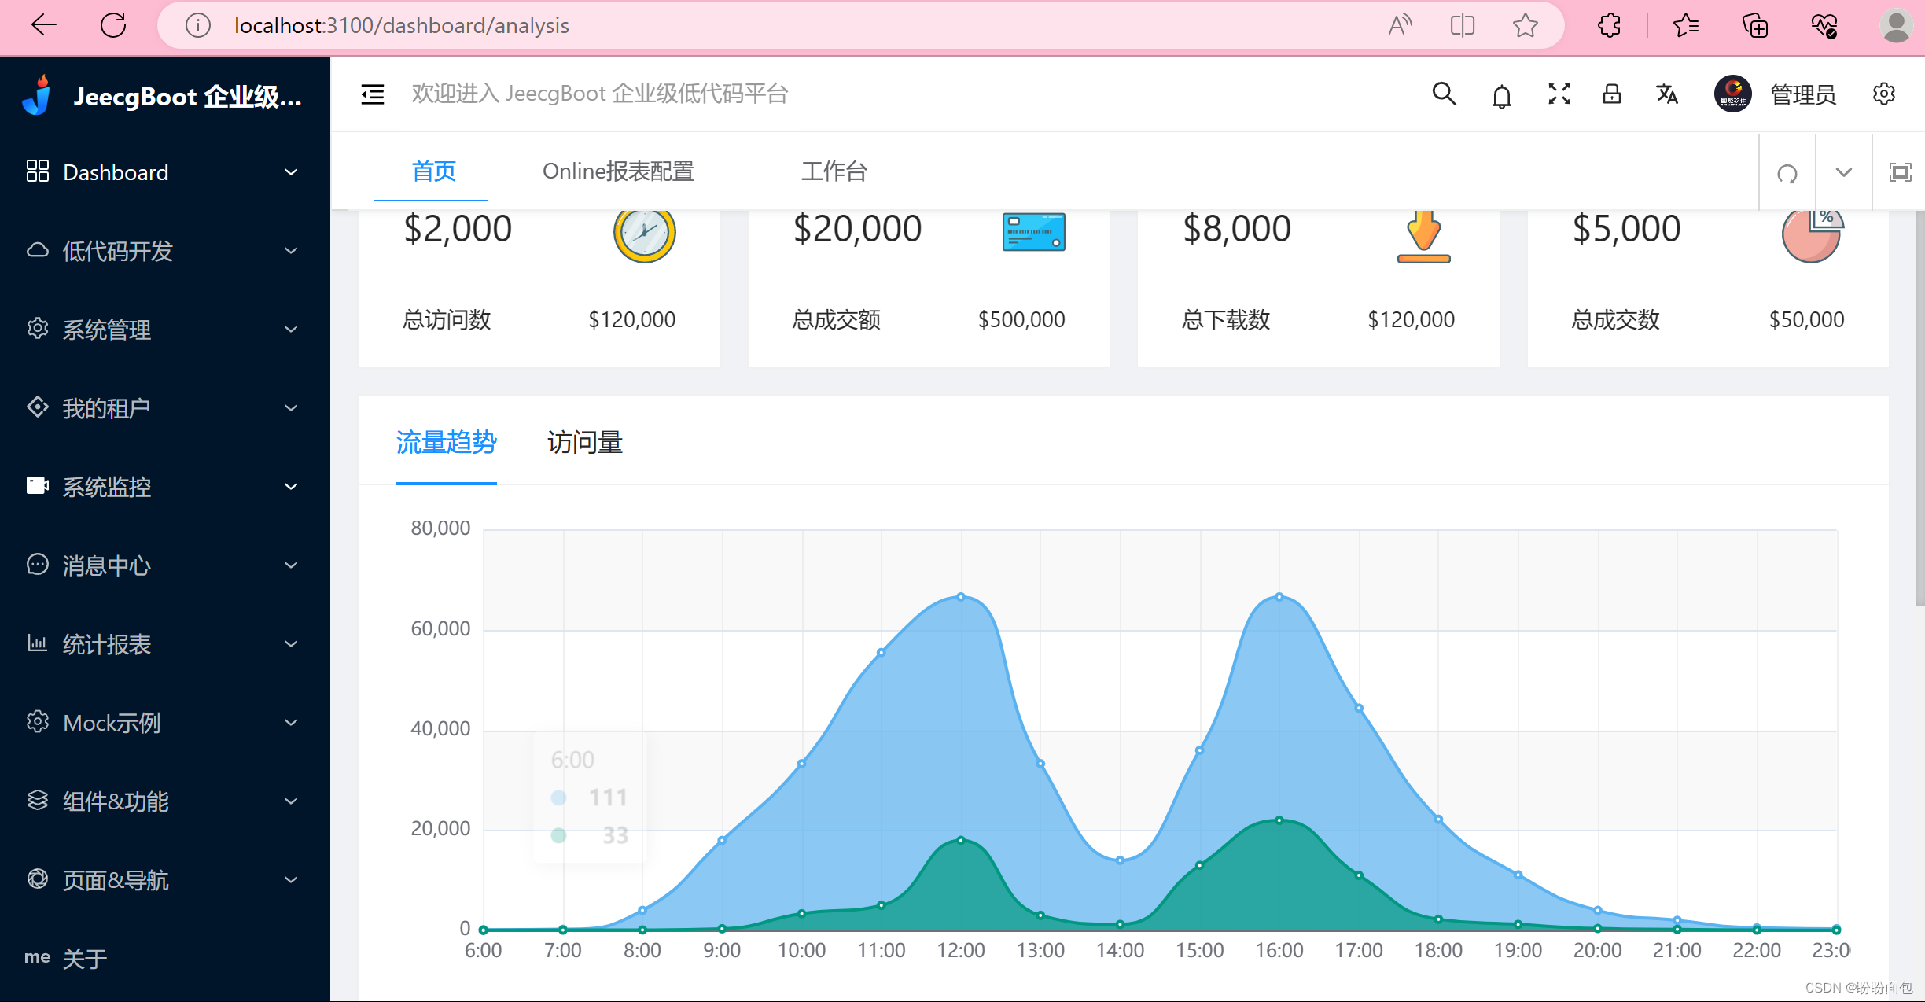
Task: Toggle browser split screen icon
Action: point(1462,26)
